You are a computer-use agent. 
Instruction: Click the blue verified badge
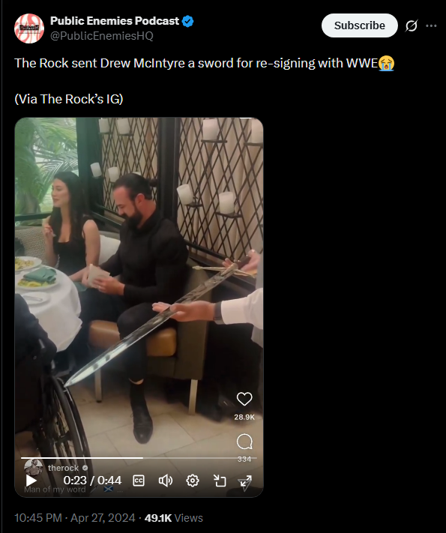(x=187, y=21)
